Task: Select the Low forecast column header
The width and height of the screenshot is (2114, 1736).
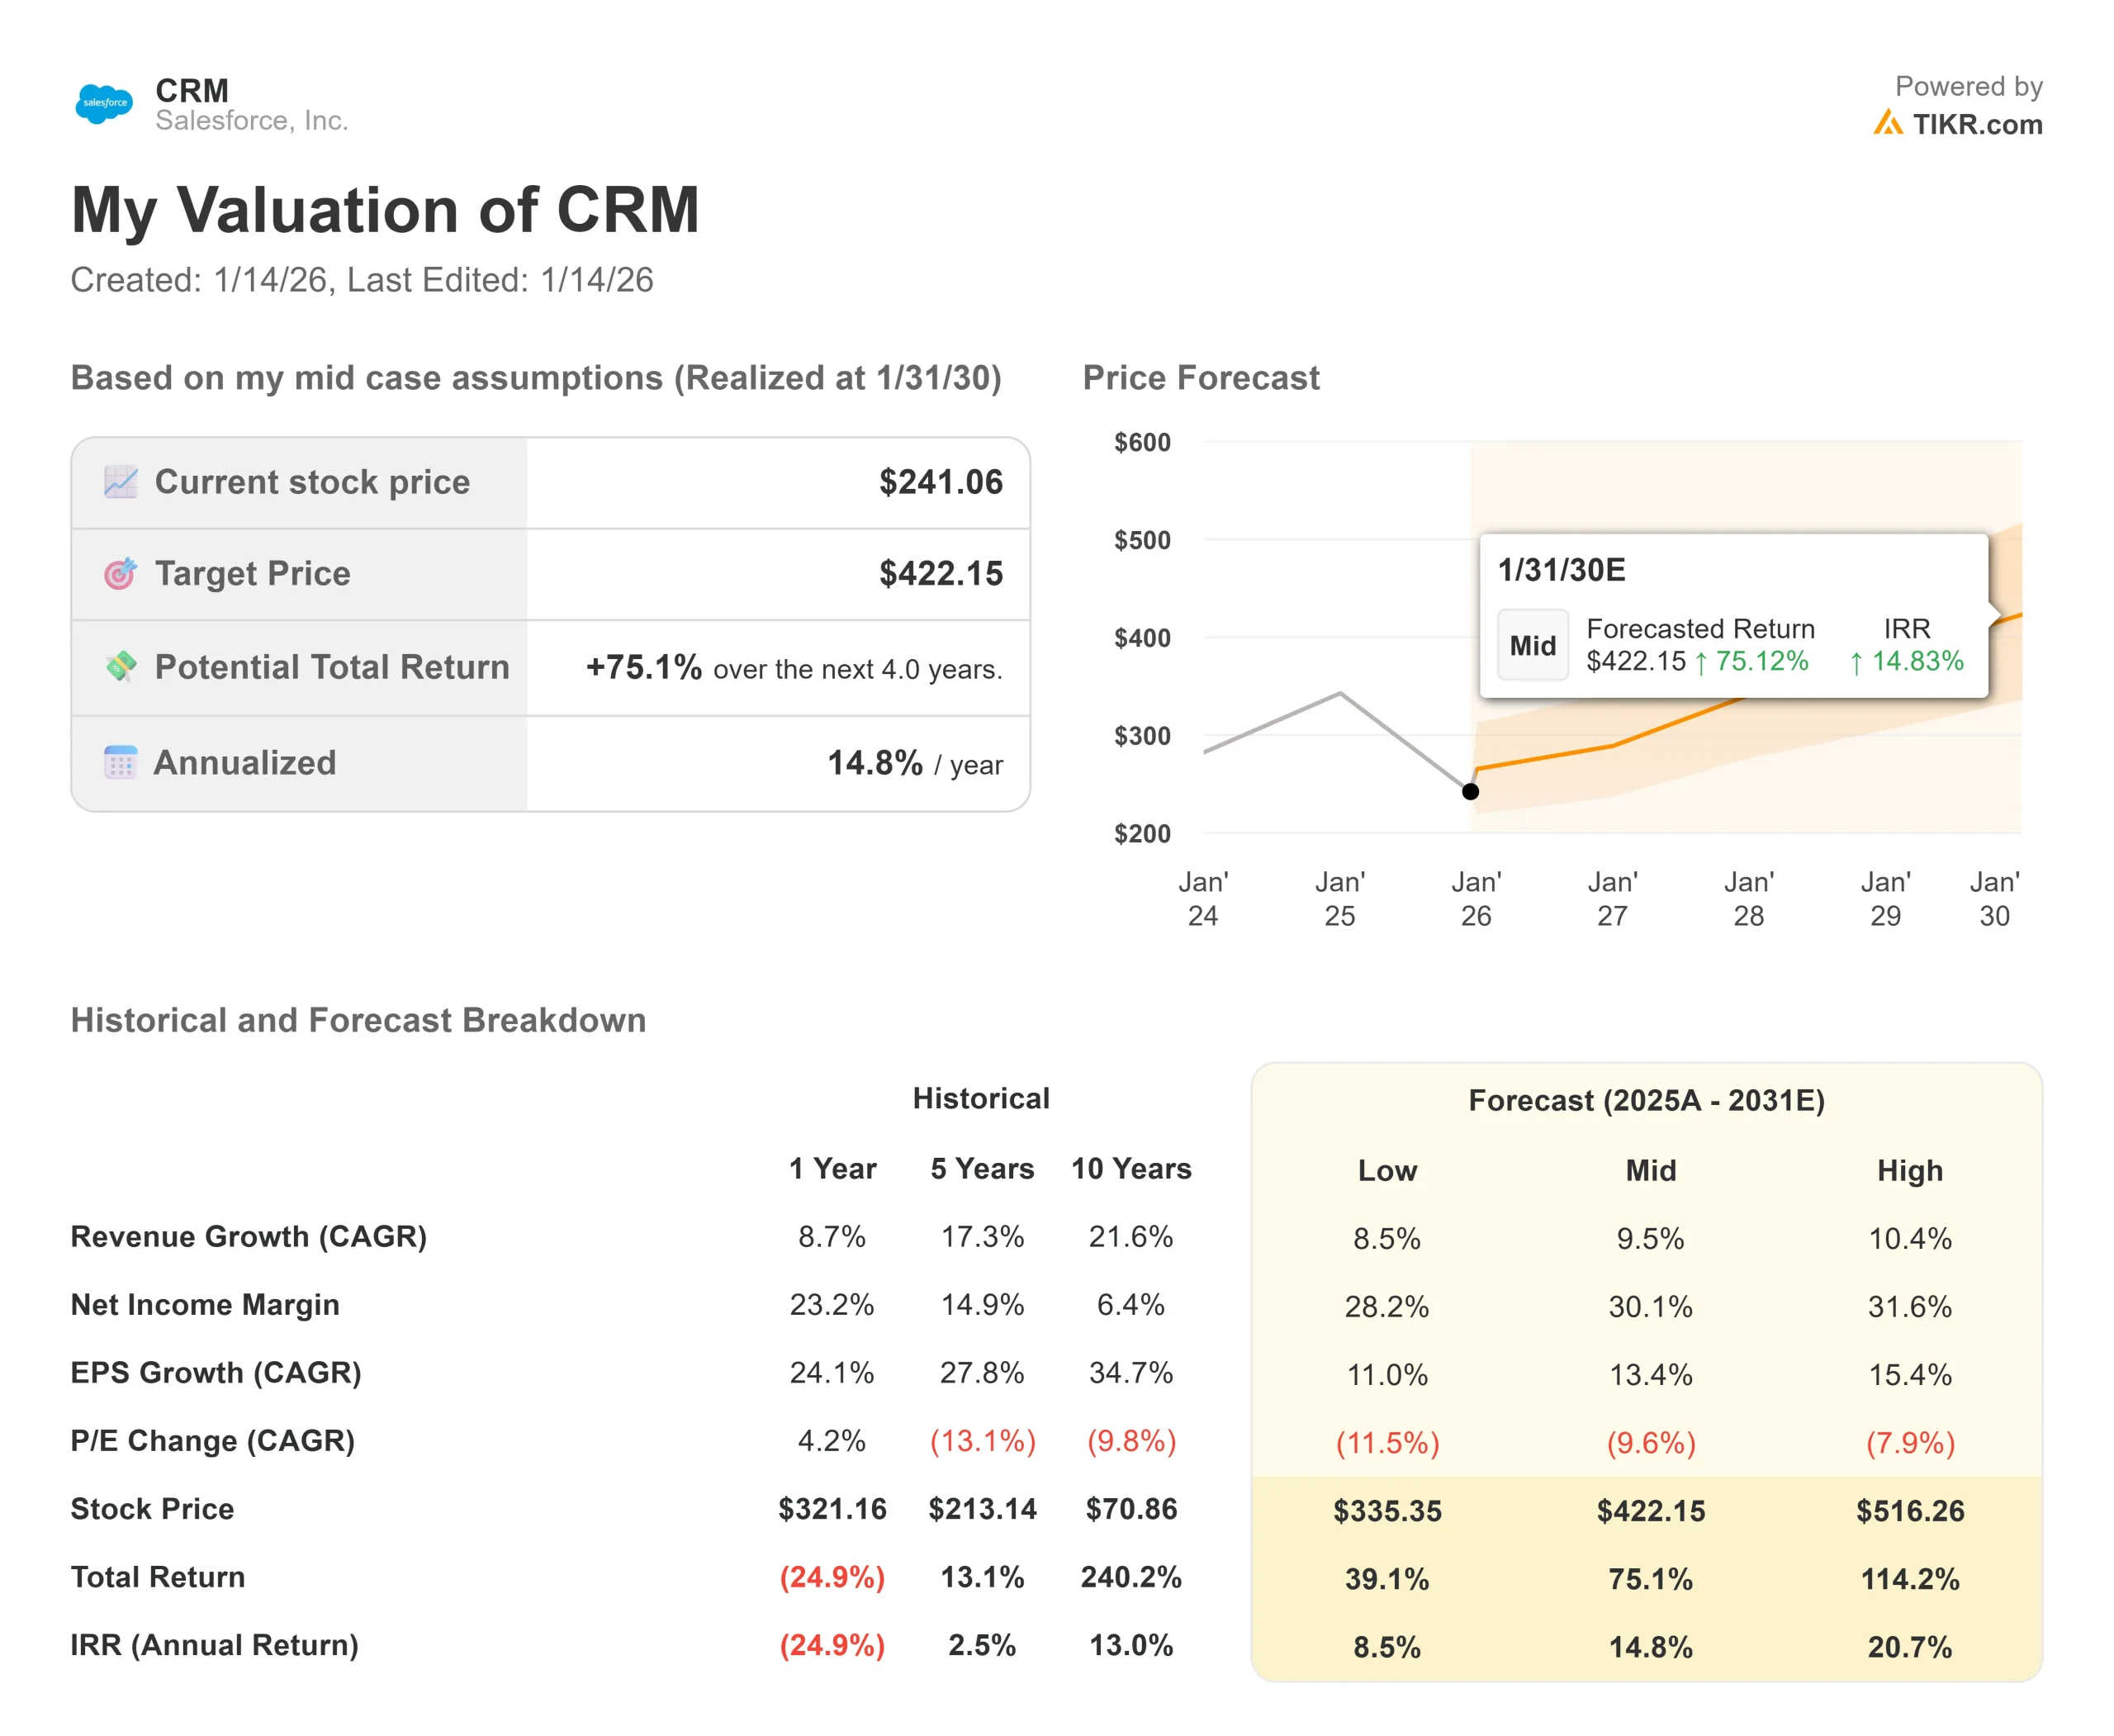Action: point(1387,1170)
